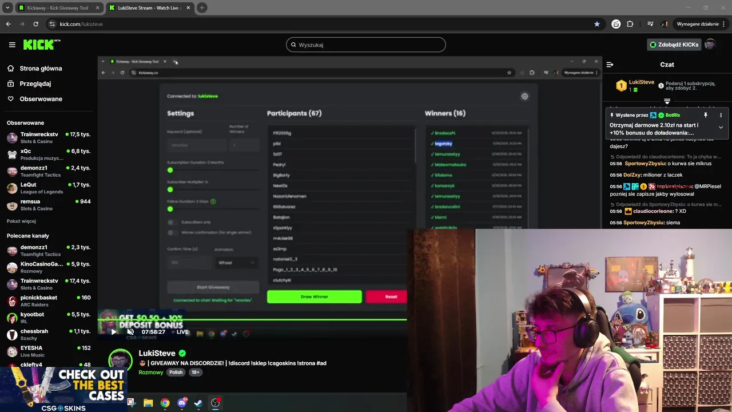Click the Wymagane działanie button
732x412 pixels.
(697, 24)
